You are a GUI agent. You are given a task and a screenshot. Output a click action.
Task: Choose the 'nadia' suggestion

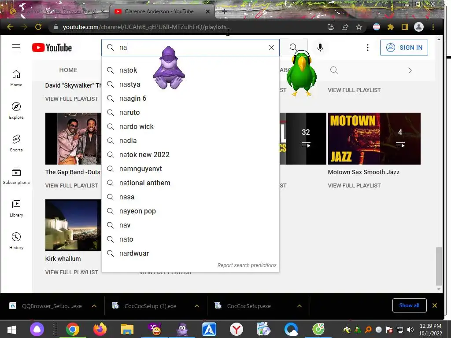pos(190,140)
